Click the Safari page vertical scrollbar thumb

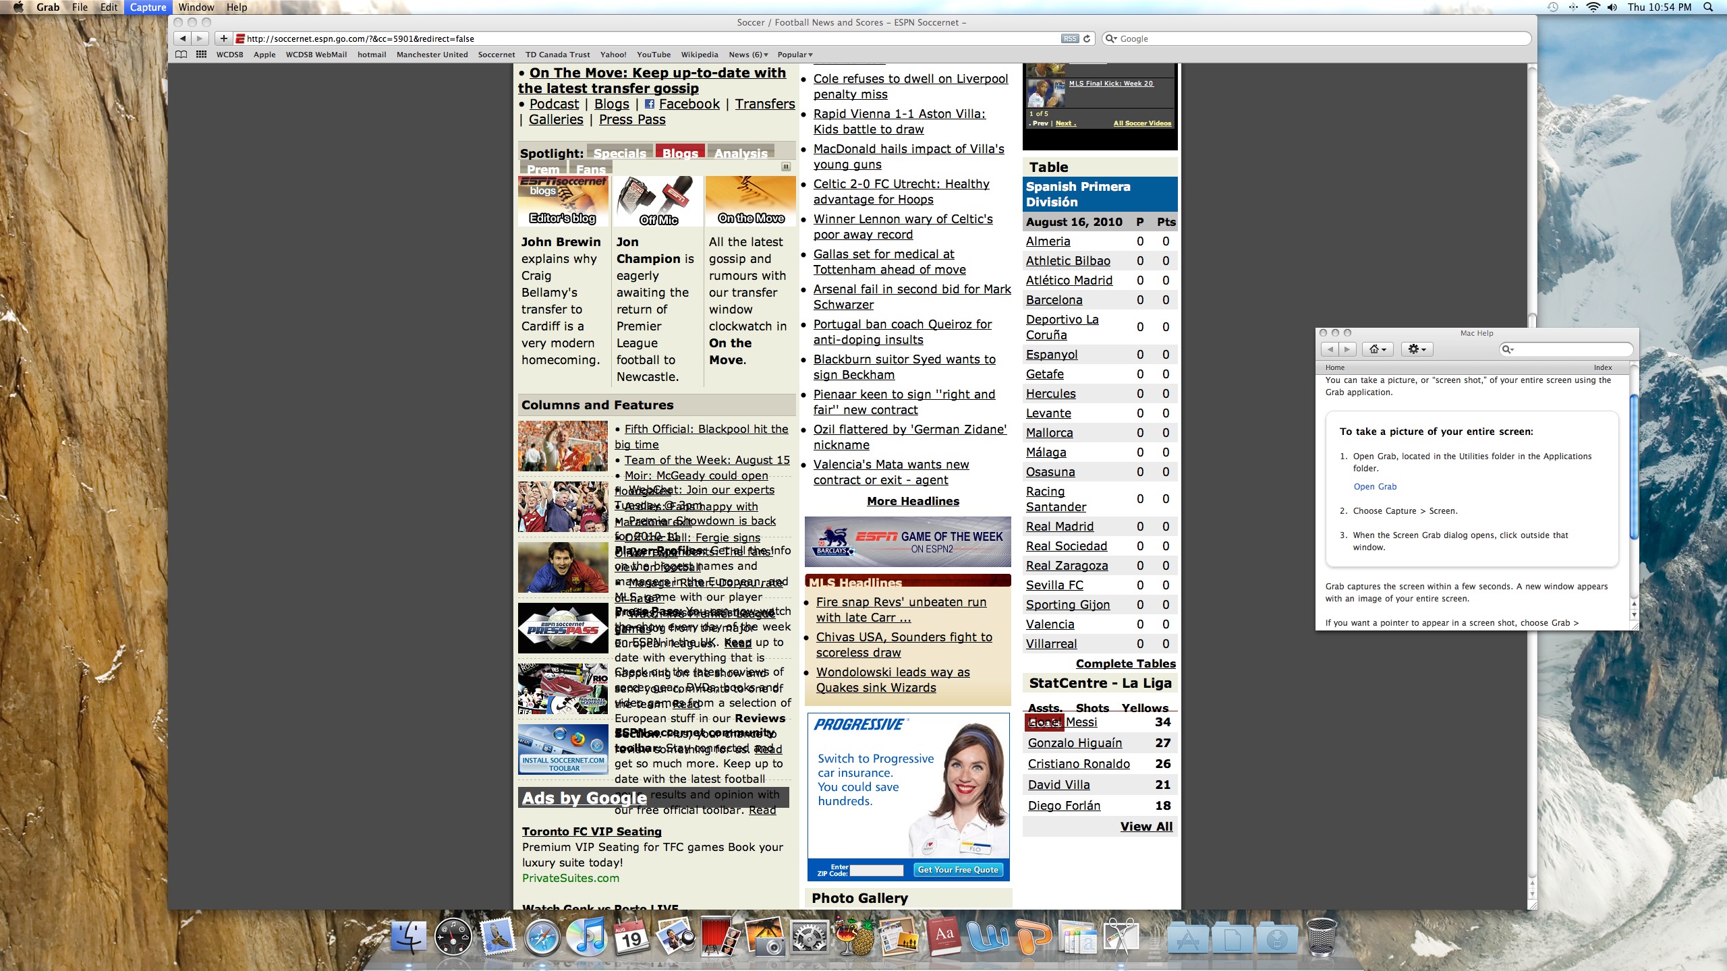1532,321
